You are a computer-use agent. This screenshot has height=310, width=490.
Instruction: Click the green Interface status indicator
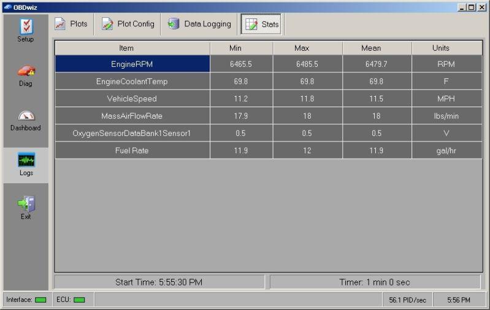tap(40, 300)
